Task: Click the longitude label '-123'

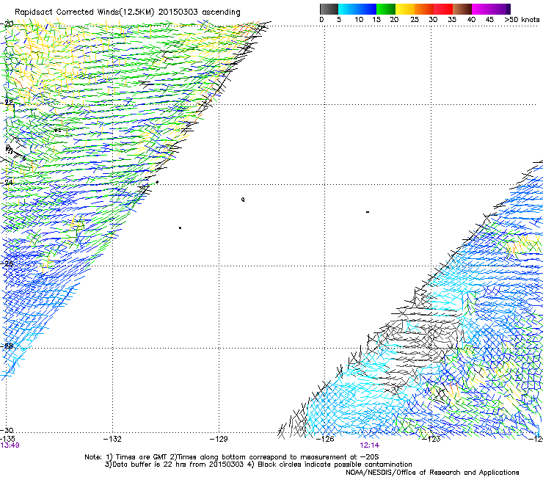Action: pos(431,440)
